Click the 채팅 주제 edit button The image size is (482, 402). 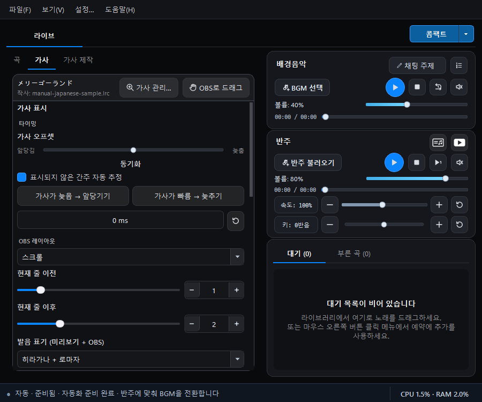coord(417,65)
